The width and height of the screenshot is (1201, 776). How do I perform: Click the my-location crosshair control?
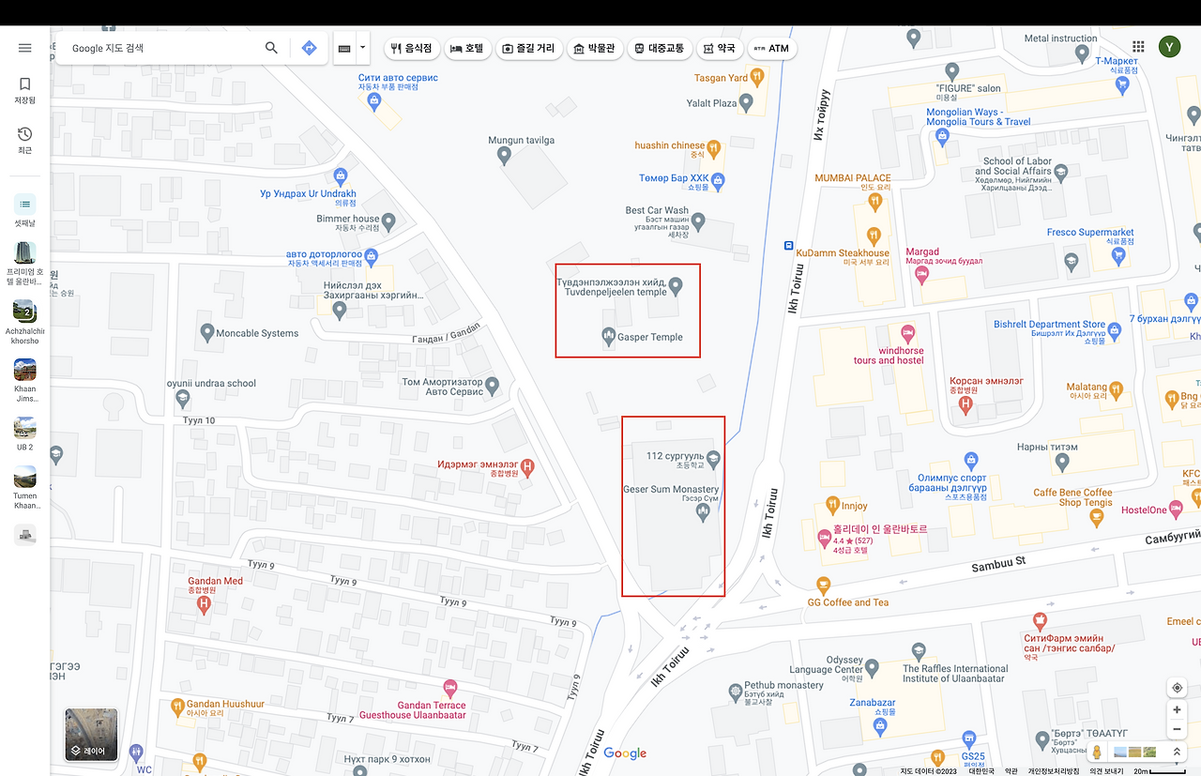coord(1177,687)
